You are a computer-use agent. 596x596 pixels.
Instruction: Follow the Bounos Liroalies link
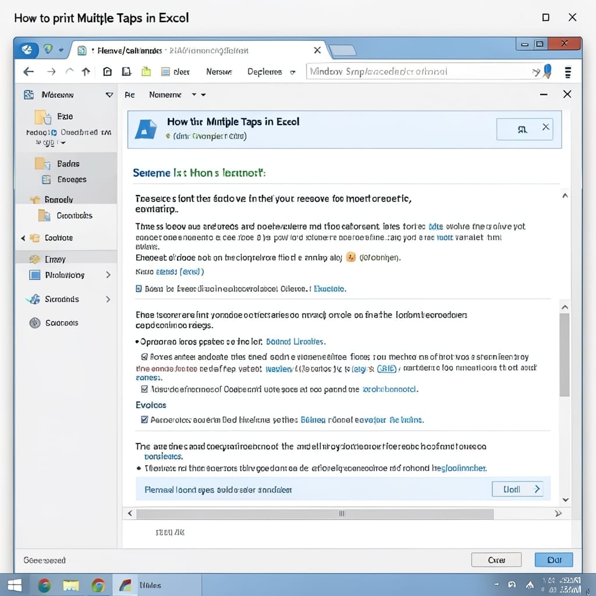(x=295, y=341)
